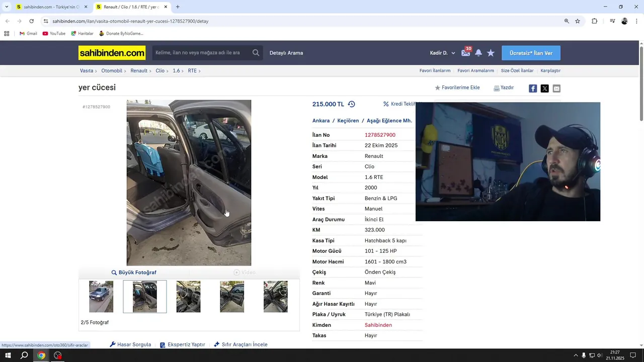Open the Haritalar bookmark
644x362 pixels.
click(82, 34)
